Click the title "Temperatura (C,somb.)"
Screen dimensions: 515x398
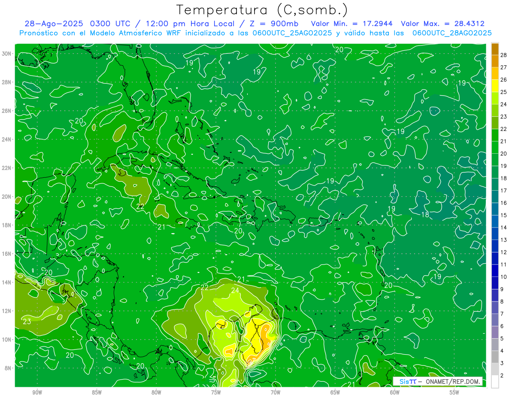(262, 10)
